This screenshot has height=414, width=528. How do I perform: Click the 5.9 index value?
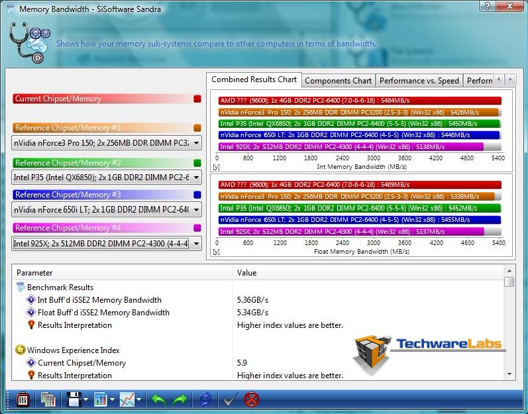click(242, 362)
